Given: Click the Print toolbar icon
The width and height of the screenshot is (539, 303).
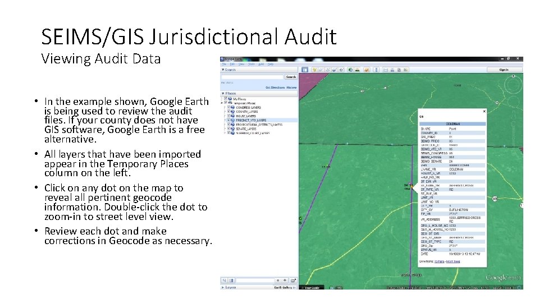Looking at the screenshot, I should coord(392,70).
